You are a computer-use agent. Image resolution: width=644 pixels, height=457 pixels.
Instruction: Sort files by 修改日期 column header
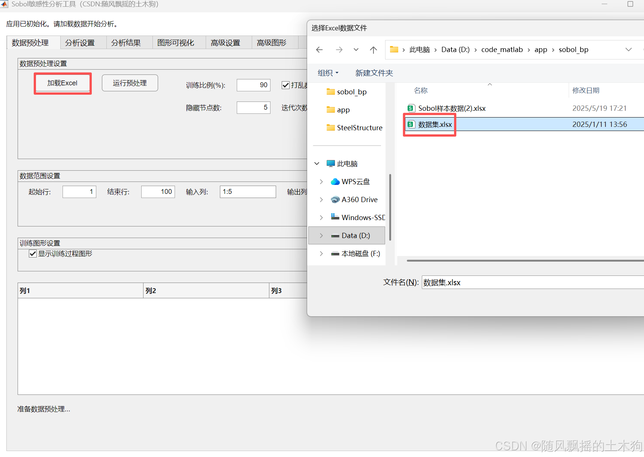coord(586,90)
